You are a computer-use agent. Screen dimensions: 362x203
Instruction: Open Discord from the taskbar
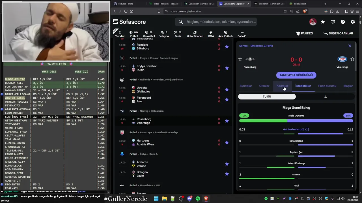[x=189, y=199]
